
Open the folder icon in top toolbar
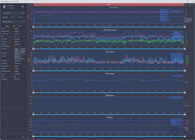190,4
